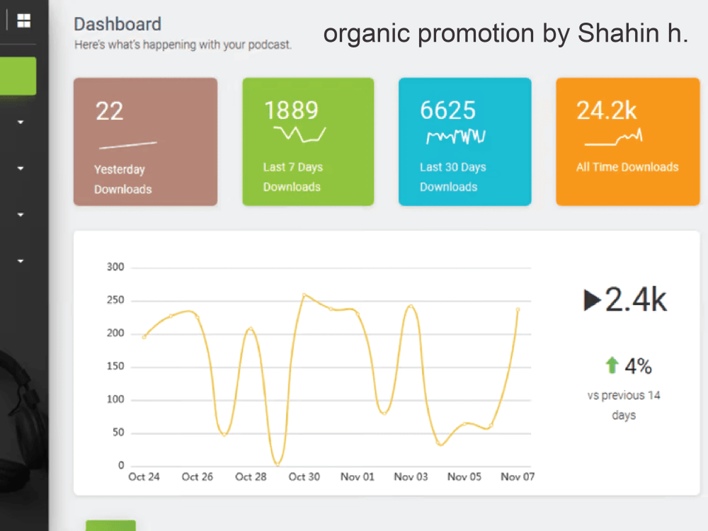This screenshot has height=531, width=708.
Task: Open the Yesterday Downloads card showing 22
Action: point(145,142)
